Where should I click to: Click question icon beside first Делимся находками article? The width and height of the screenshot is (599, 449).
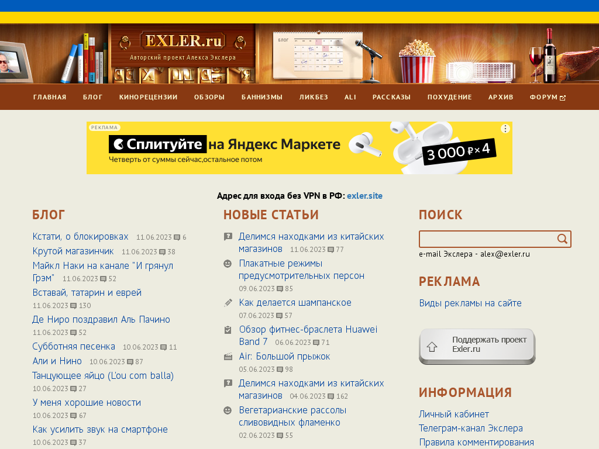tap(228, 237)
